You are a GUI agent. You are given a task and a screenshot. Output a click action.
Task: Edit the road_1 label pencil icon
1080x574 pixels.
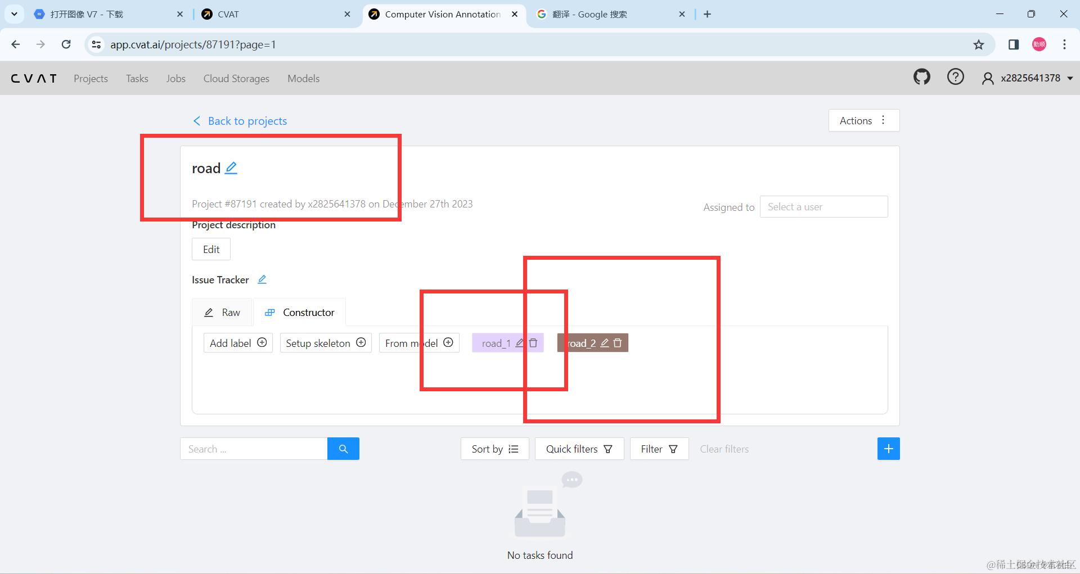pos(520,343)
